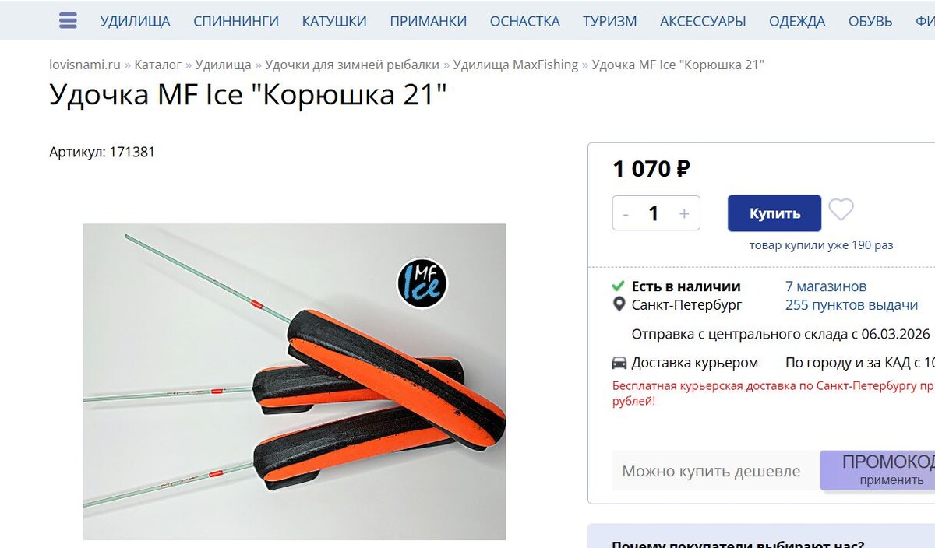Open the Катушки menu section

click(334, 21)
